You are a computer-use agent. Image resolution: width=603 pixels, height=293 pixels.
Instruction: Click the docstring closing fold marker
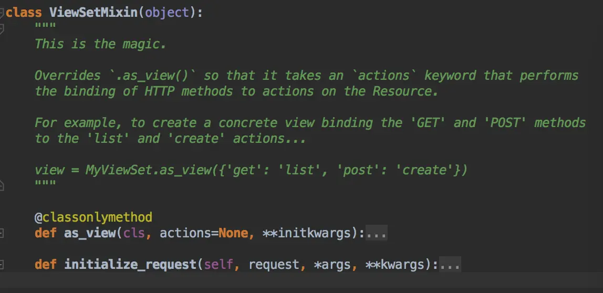tap(2, 185)
